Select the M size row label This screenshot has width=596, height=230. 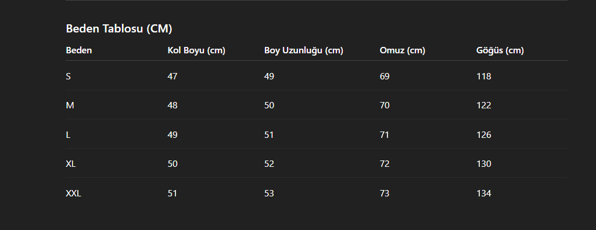point(70,105)
